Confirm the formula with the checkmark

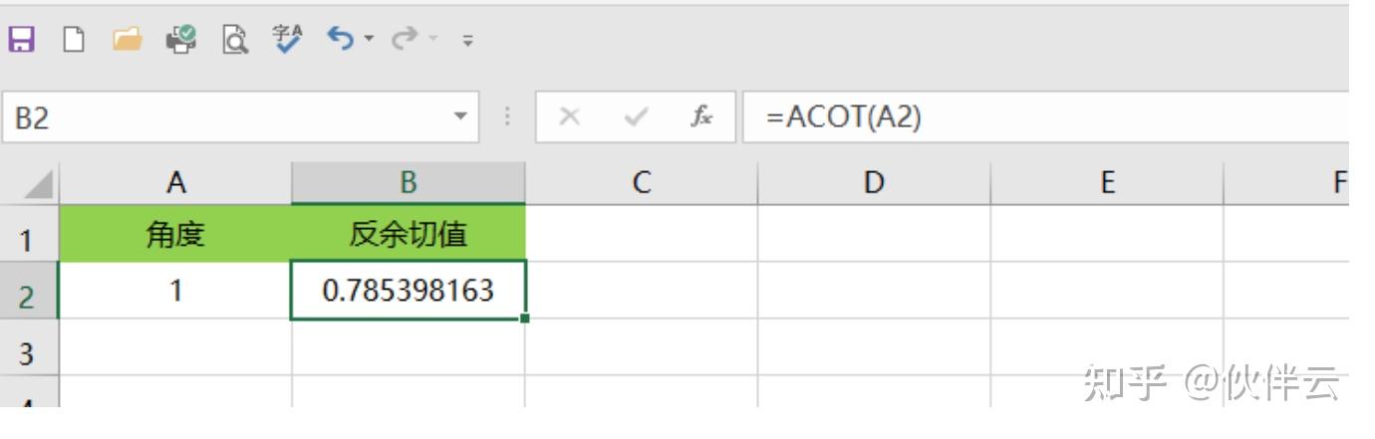pyautogui.click(x=635, y=117)
